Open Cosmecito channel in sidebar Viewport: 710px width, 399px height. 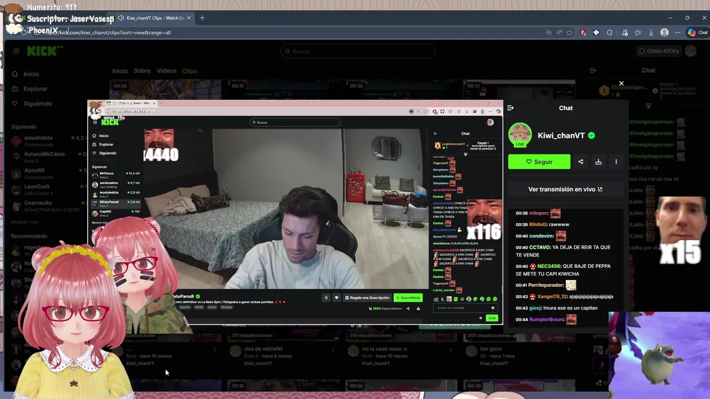[x=47, y=206]
